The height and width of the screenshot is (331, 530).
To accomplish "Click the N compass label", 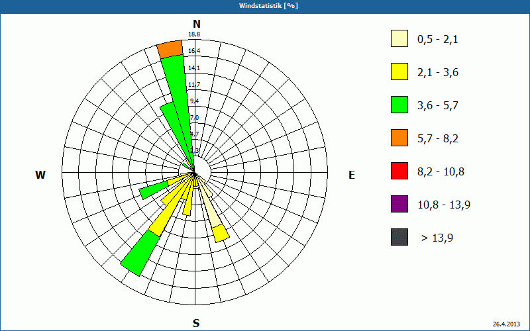I will pyautogui.click(x=197, y=24).
